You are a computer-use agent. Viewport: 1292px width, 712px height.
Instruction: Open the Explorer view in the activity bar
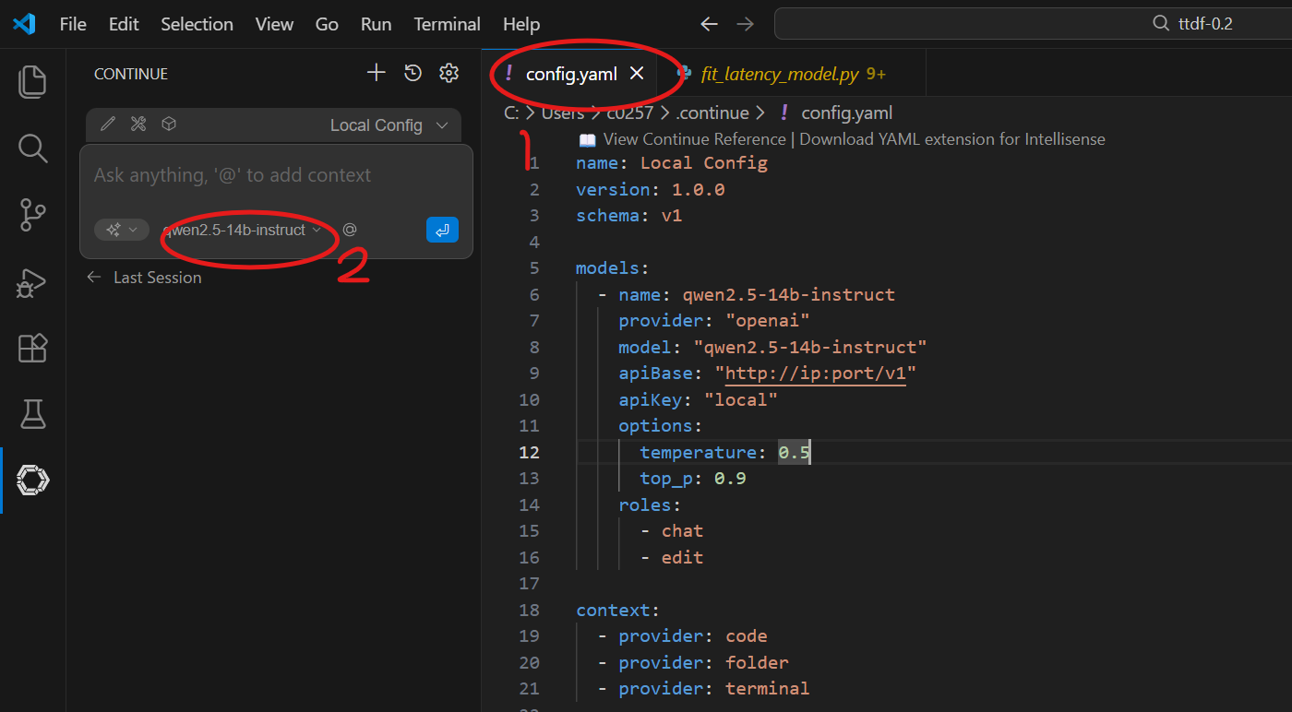coord(32,81)
